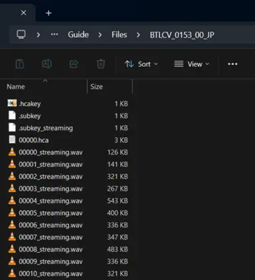Image resolution: width=255 pixels, height=280 pixels.
Task: Go to the Files folder breadcrumb
Action: coord(119,34)
